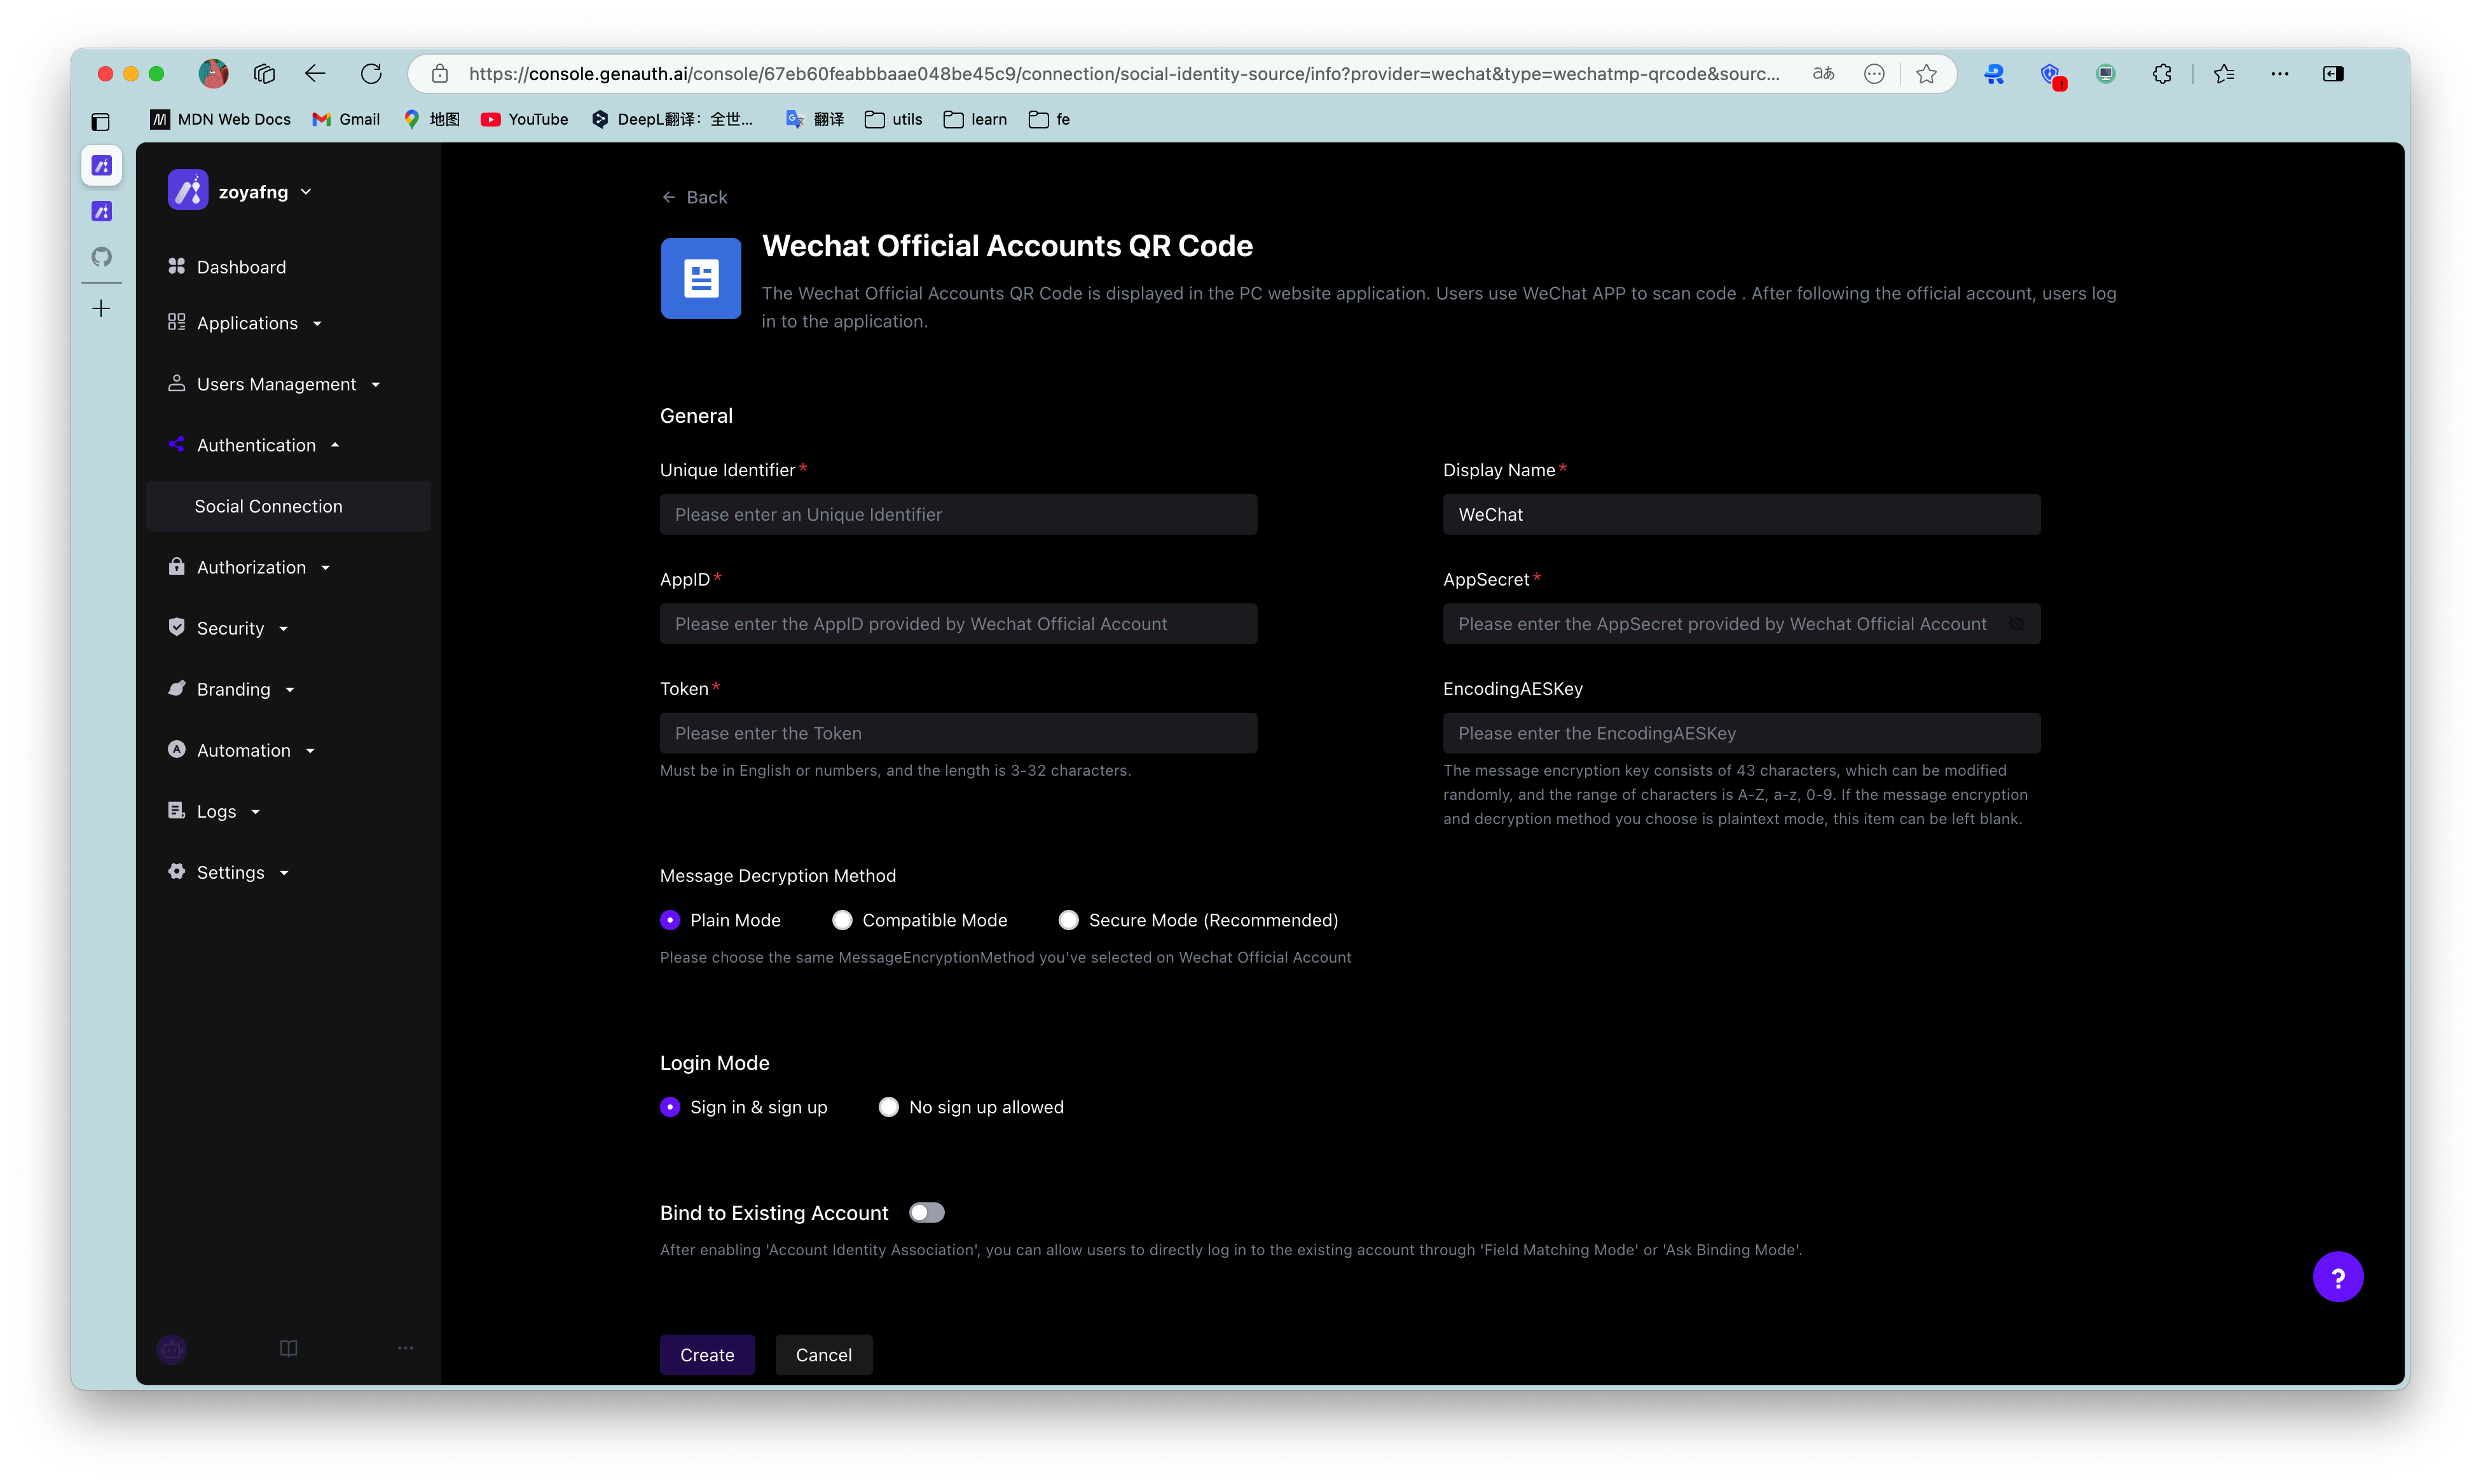Viewport: 2481px width, 1484px height.
Task: Reload the page with refresh icon
Action: 371,73
